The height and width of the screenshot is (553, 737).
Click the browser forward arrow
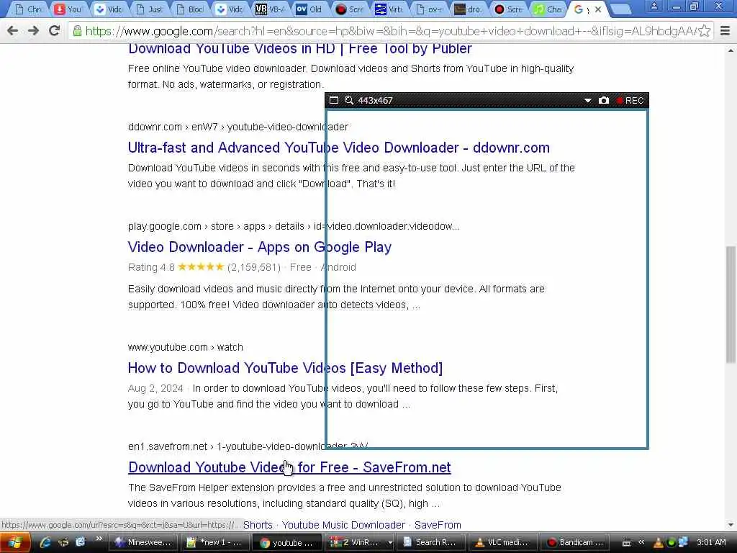[x=33, y=31]
